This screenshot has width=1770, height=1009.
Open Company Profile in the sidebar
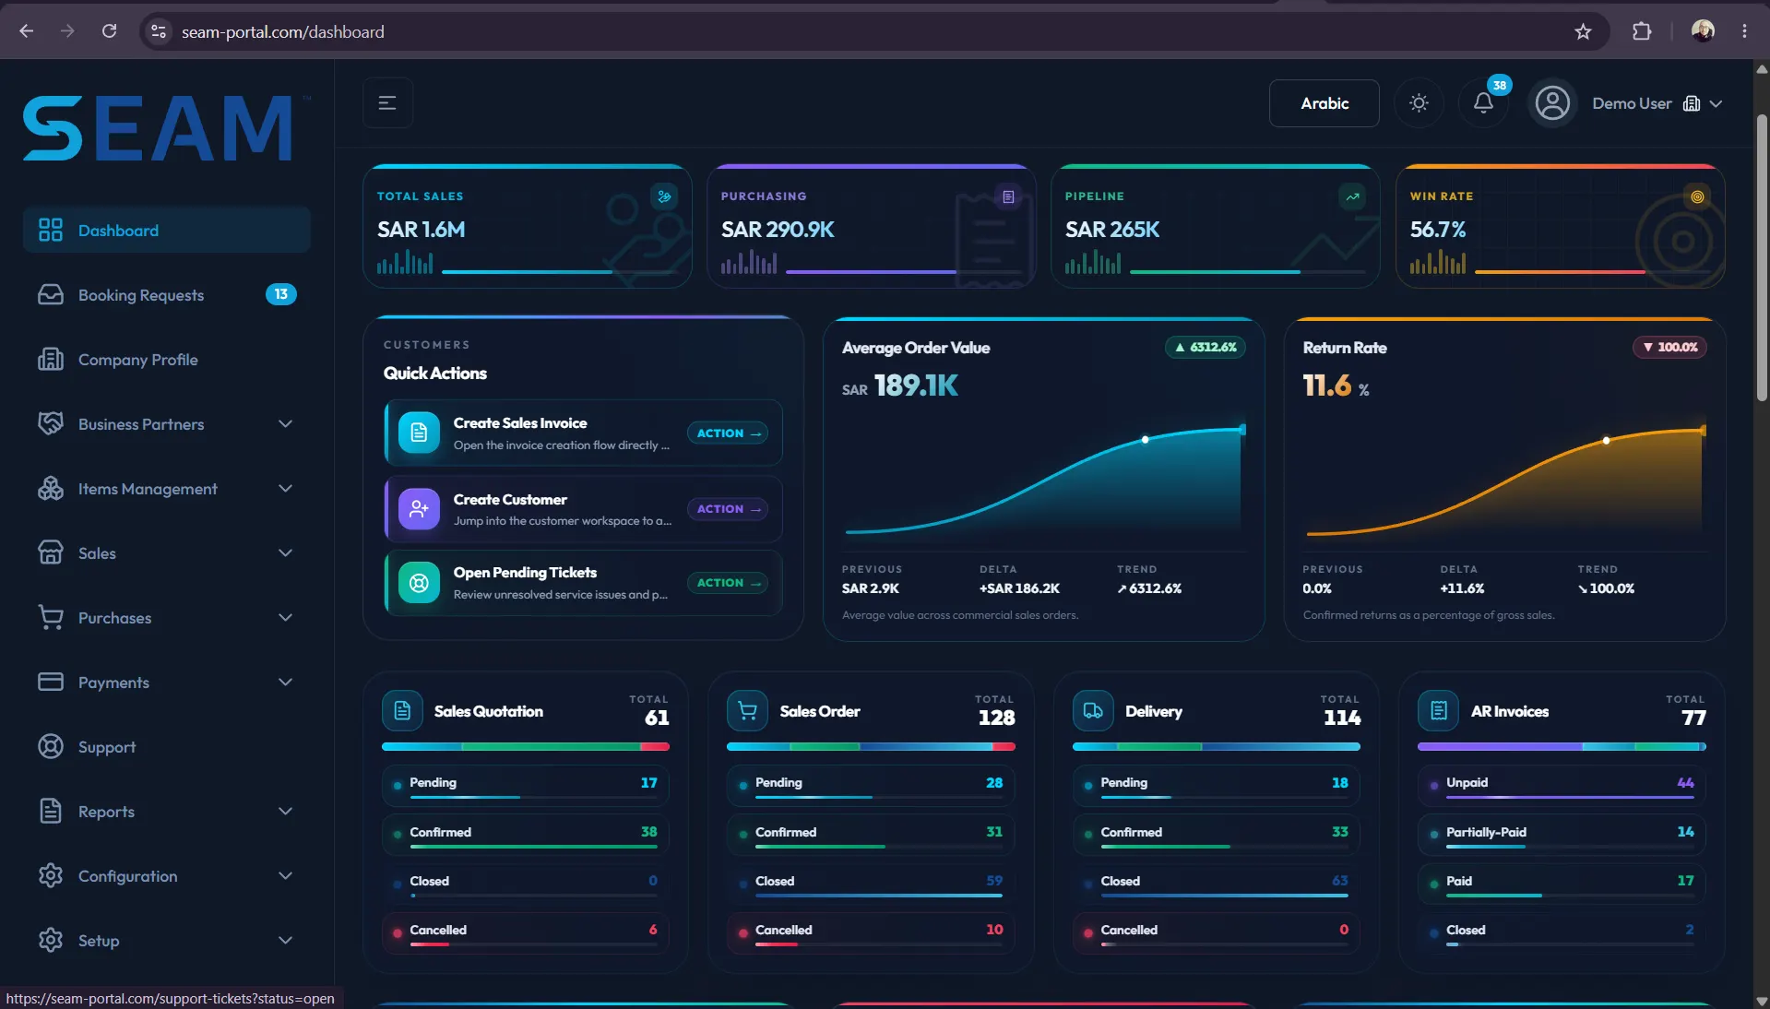pyautogui.click(x=167, y=360)
